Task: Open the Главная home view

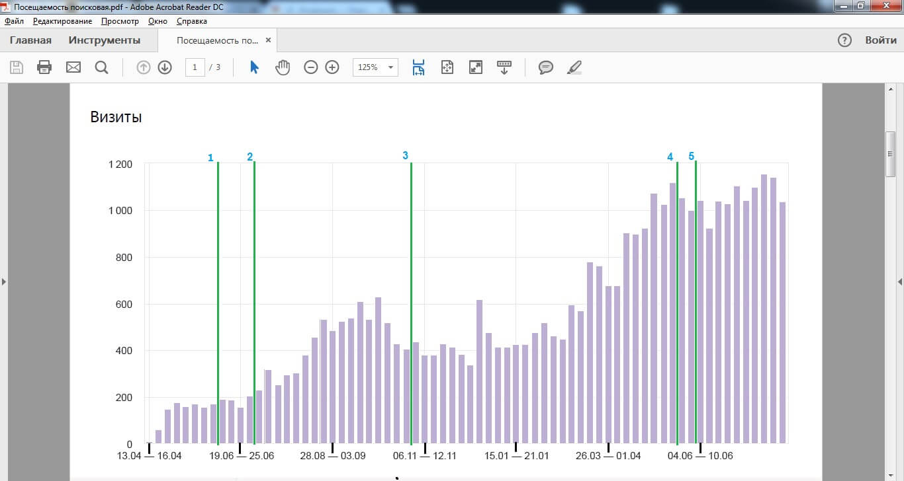Action: pos(30,40)
